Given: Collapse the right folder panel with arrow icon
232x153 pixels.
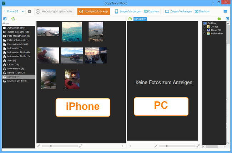Looking at the screenshot, I should coord(228,19).
